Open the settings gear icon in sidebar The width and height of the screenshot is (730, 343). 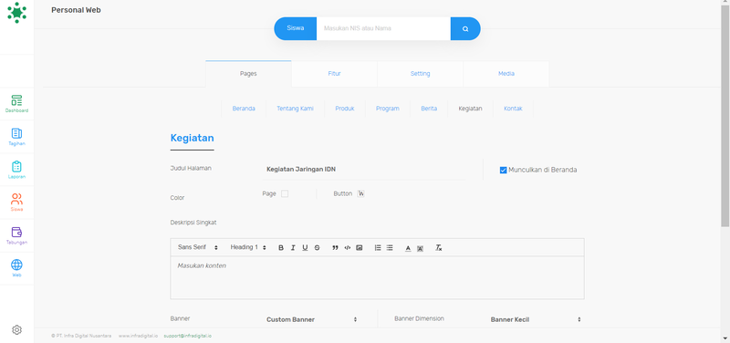click(x=16, y=330)
